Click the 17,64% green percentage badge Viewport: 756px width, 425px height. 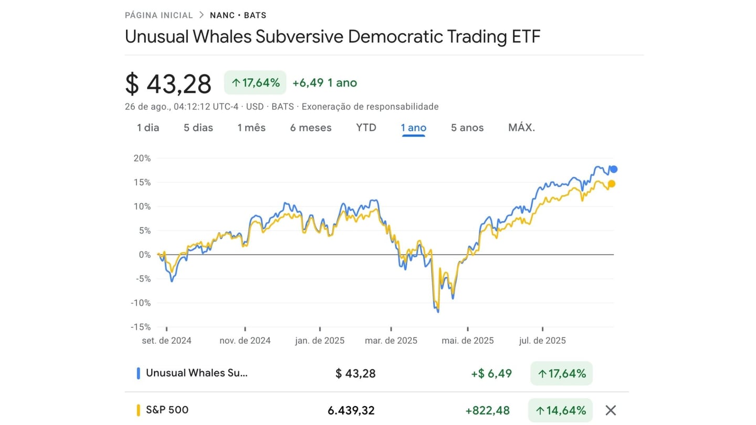pos(255,82)
